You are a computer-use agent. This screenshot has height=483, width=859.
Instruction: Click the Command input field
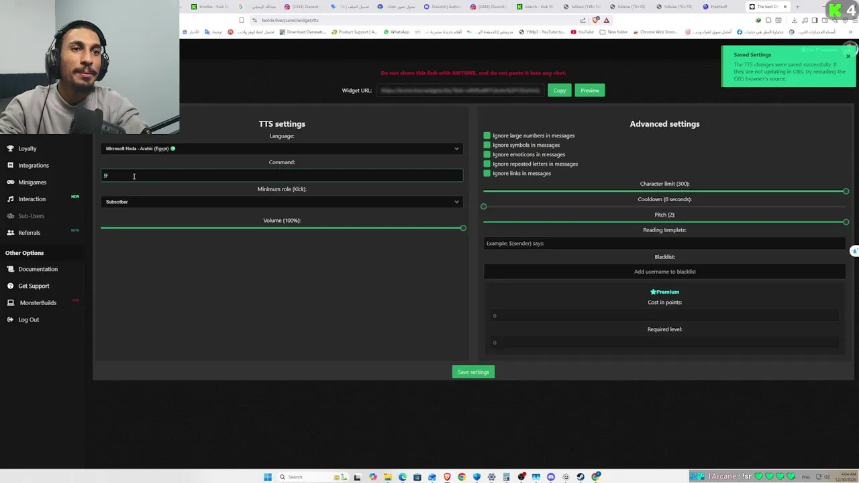282,175
